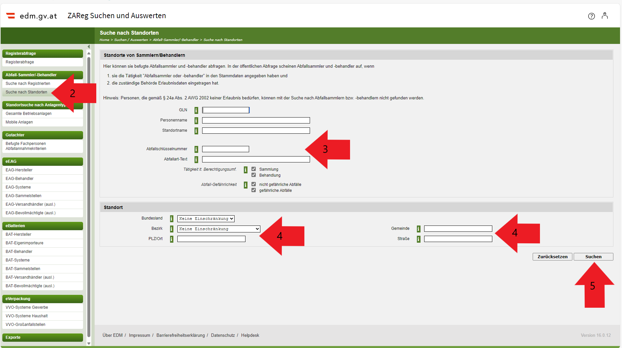Open EAG-Systeme in sidebar
The image size is (622, 348).
pos(43,187)
